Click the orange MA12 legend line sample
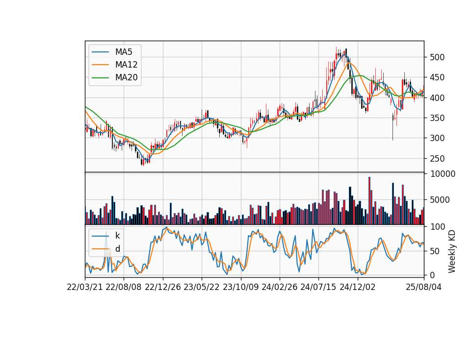The width and height of the screenshot is (471, 338). [x=100, y=65]
